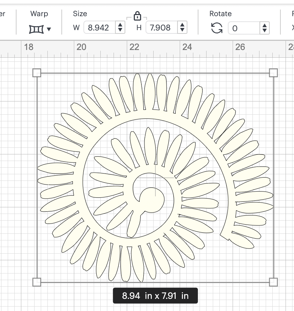Click the width field showing 8.942
This screenshot has width=294, height=311.
tap(99, 28)
